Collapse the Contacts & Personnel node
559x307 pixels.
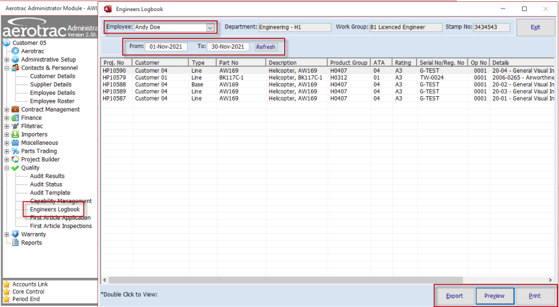coord(6,68)
